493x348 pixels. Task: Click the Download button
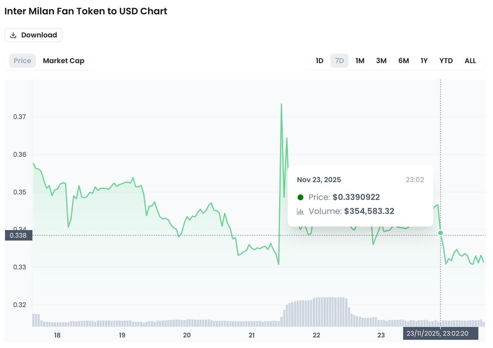tap(34, 35)
